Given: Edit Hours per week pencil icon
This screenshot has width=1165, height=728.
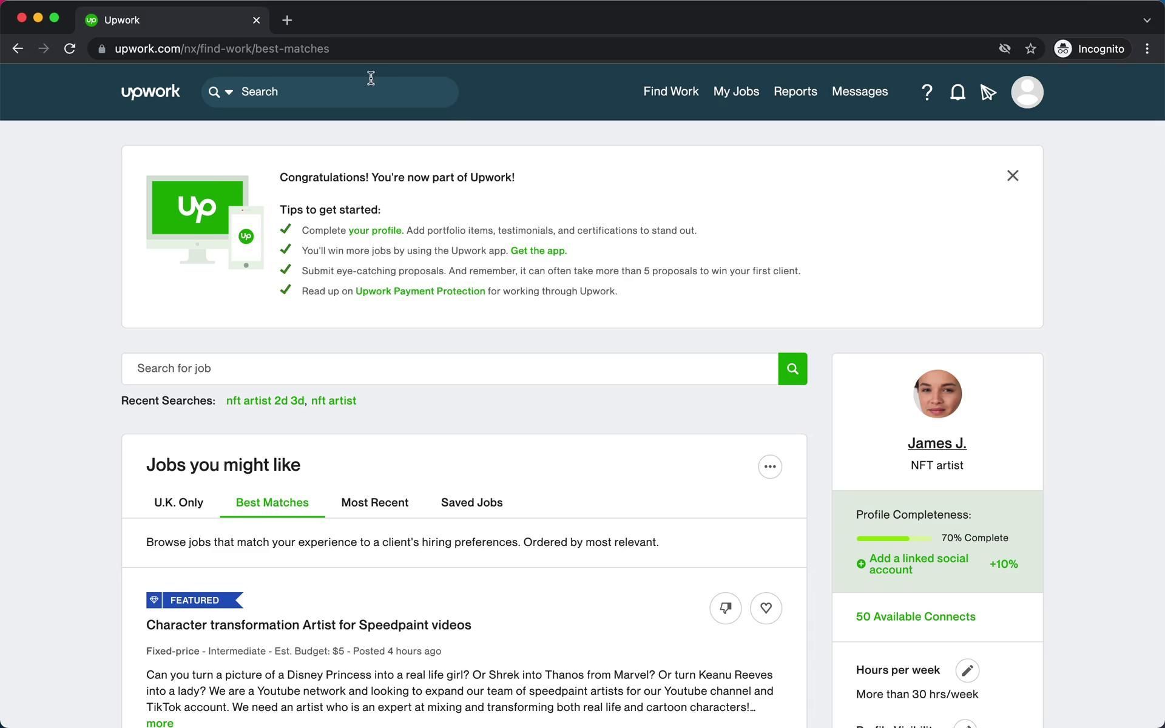Looking at the screenshot, I should tap(967, 670).
